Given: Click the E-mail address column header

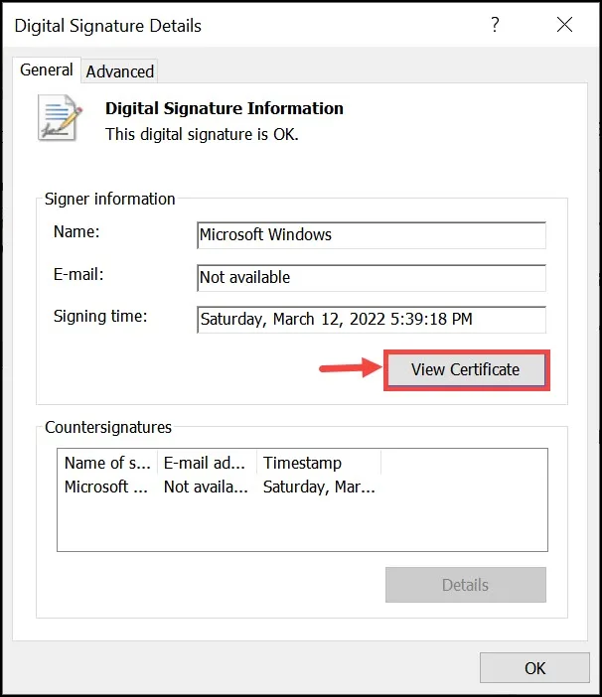Looking at the screenshot, I should point(207,463).
